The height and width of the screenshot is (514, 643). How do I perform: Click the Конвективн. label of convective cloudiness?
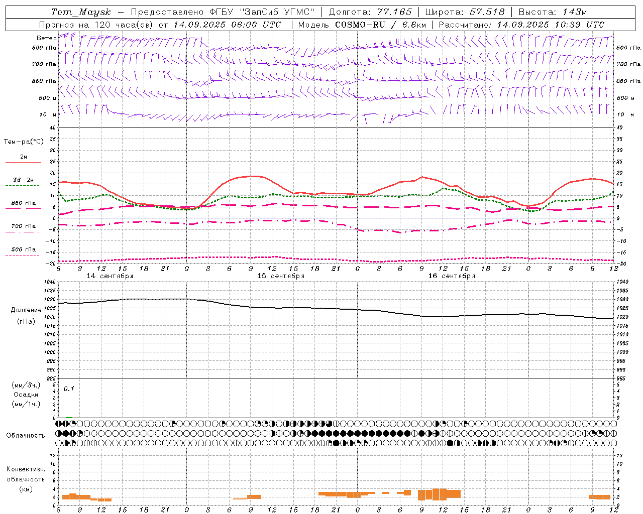(x=26, y=469)
